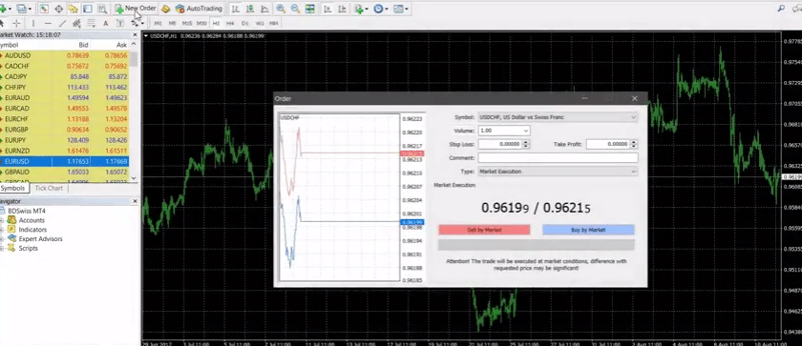Viewport: 802px width, 346px height.
Task: Click the Stop Loss stepper arrows
Action: [x=526, y=145]
